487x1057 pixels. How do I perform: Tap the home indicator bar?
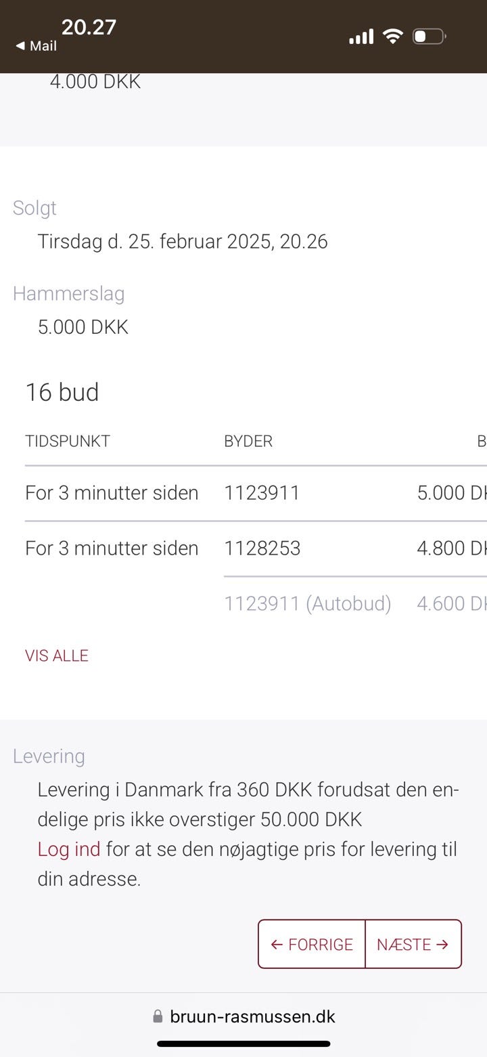point(243,1043)
